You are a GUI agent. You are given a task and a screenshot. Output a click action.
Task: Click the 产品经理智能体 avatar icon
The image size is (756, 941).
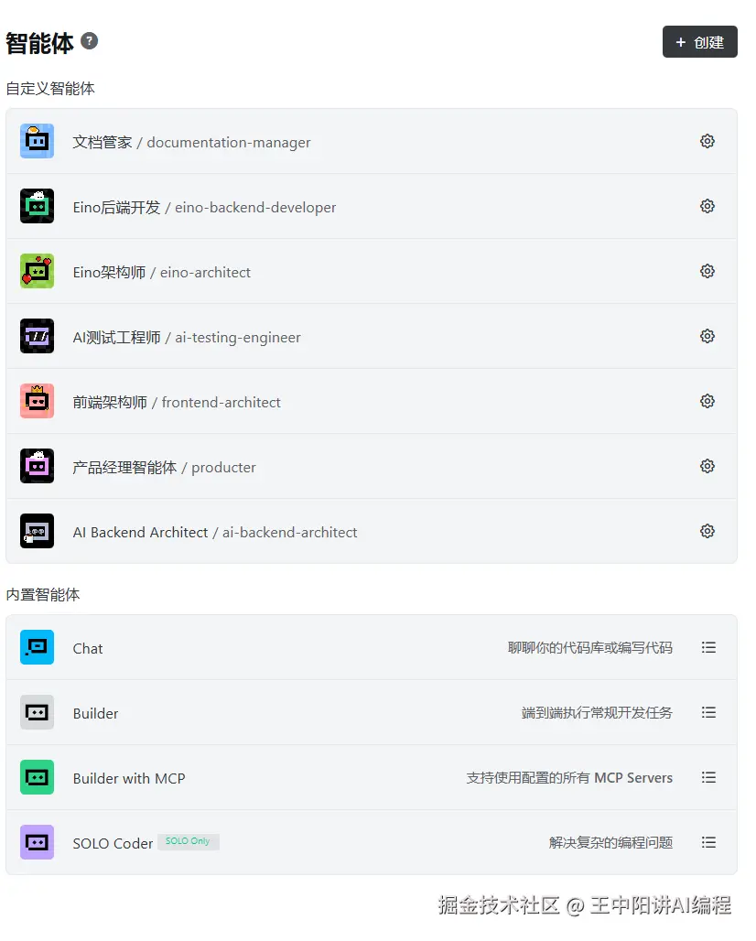pyautogui.click(x=37, y=466)
